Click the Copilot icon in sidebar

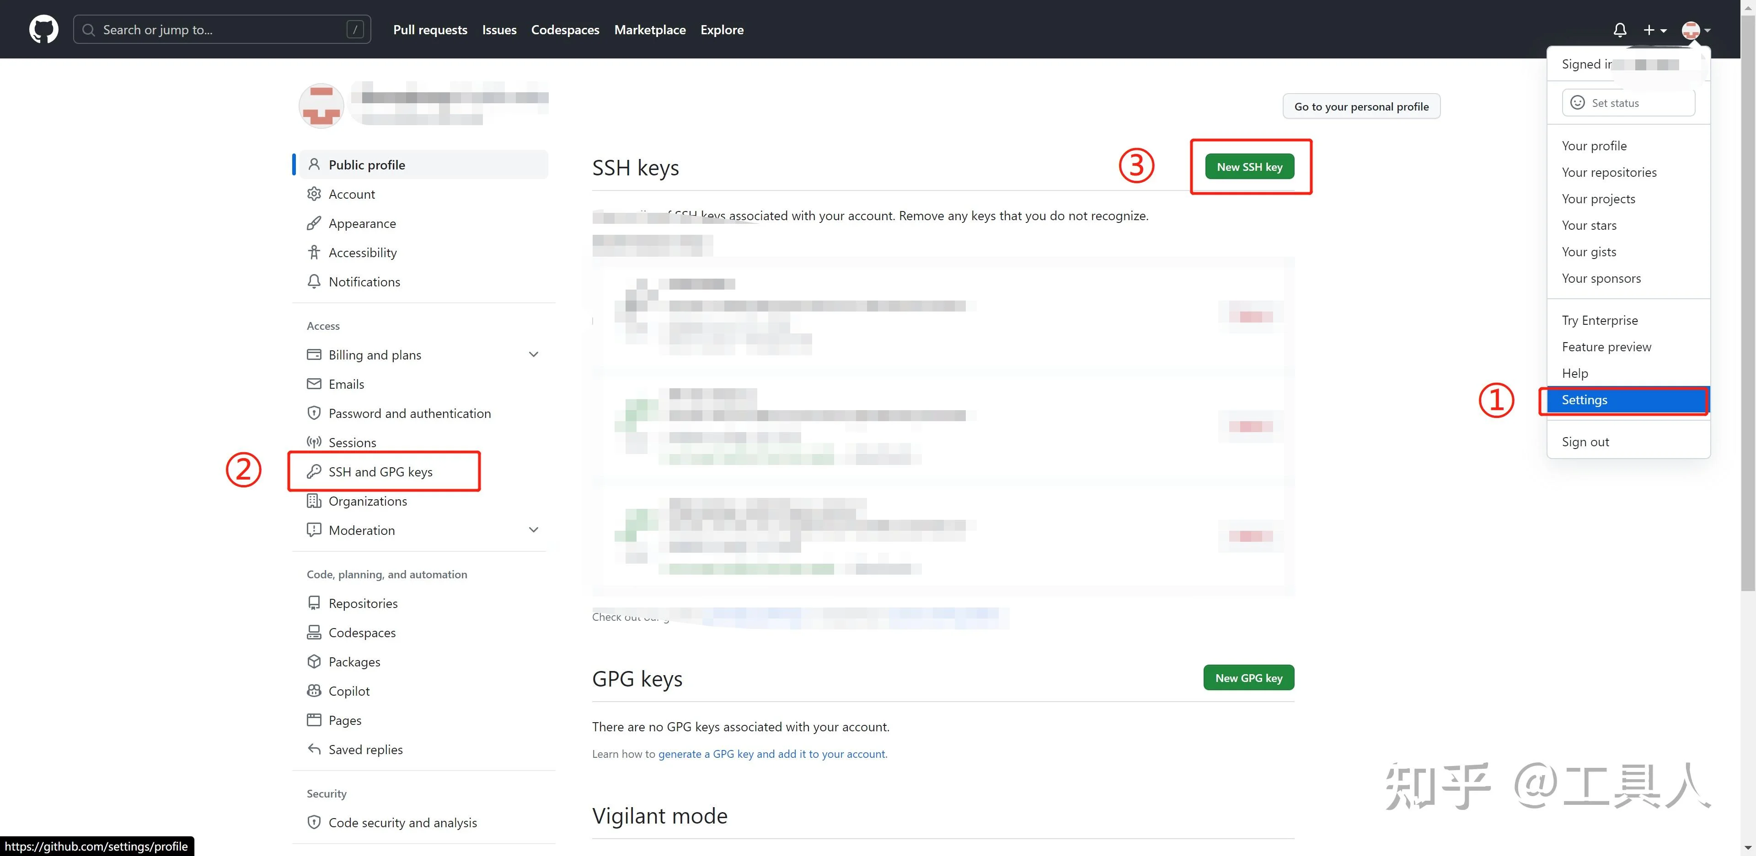tap(314, 691)
